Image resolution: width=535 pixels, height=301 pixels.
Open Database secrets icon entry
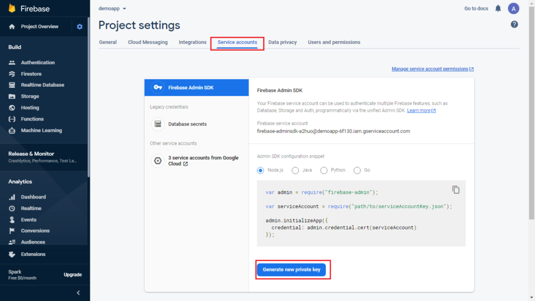(158, 124)
